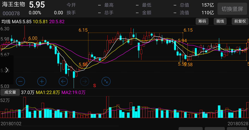The width and height of the screenshot is (249, 130).
Task: Tap the 总手 total volume label
Action: [x=109, y=13]
